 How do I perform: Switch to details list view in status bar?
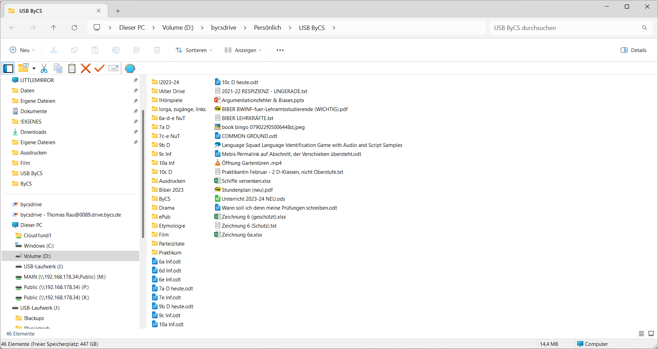(x=641, y=333)
